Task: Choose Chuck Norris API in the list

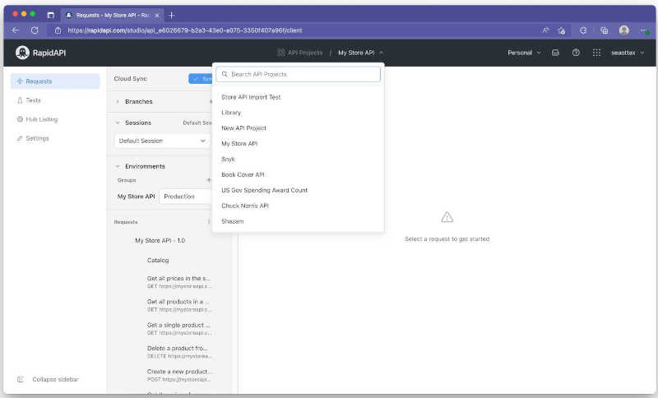Action: [245, 206]
